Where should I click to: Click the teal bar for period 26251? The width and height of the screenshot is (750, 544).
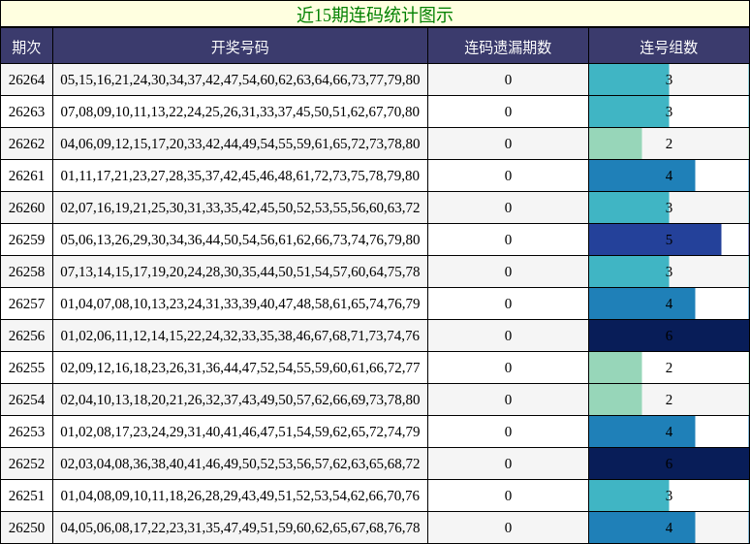(x=629, y=496)
